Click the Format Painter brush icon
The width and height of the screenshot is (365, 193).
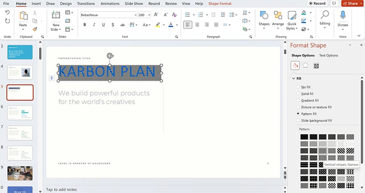[x=35, y=29]
